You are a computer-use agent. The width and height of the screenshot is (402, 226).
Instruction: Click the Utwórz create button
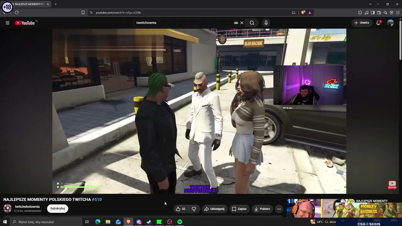tap(361, 23)
